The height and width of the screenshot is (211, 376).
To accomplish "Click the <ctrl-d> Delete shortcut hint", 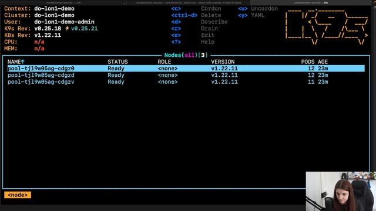I will pyautogui.click(x=196, y=15).
